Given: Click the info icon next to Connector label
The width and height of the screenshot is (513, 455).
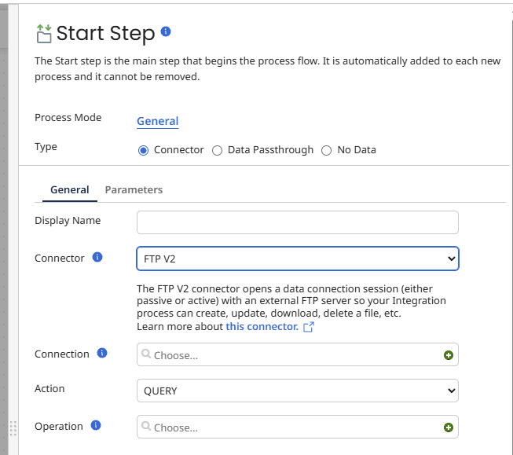Looking at the screenshot, I should tap(97, 257).
